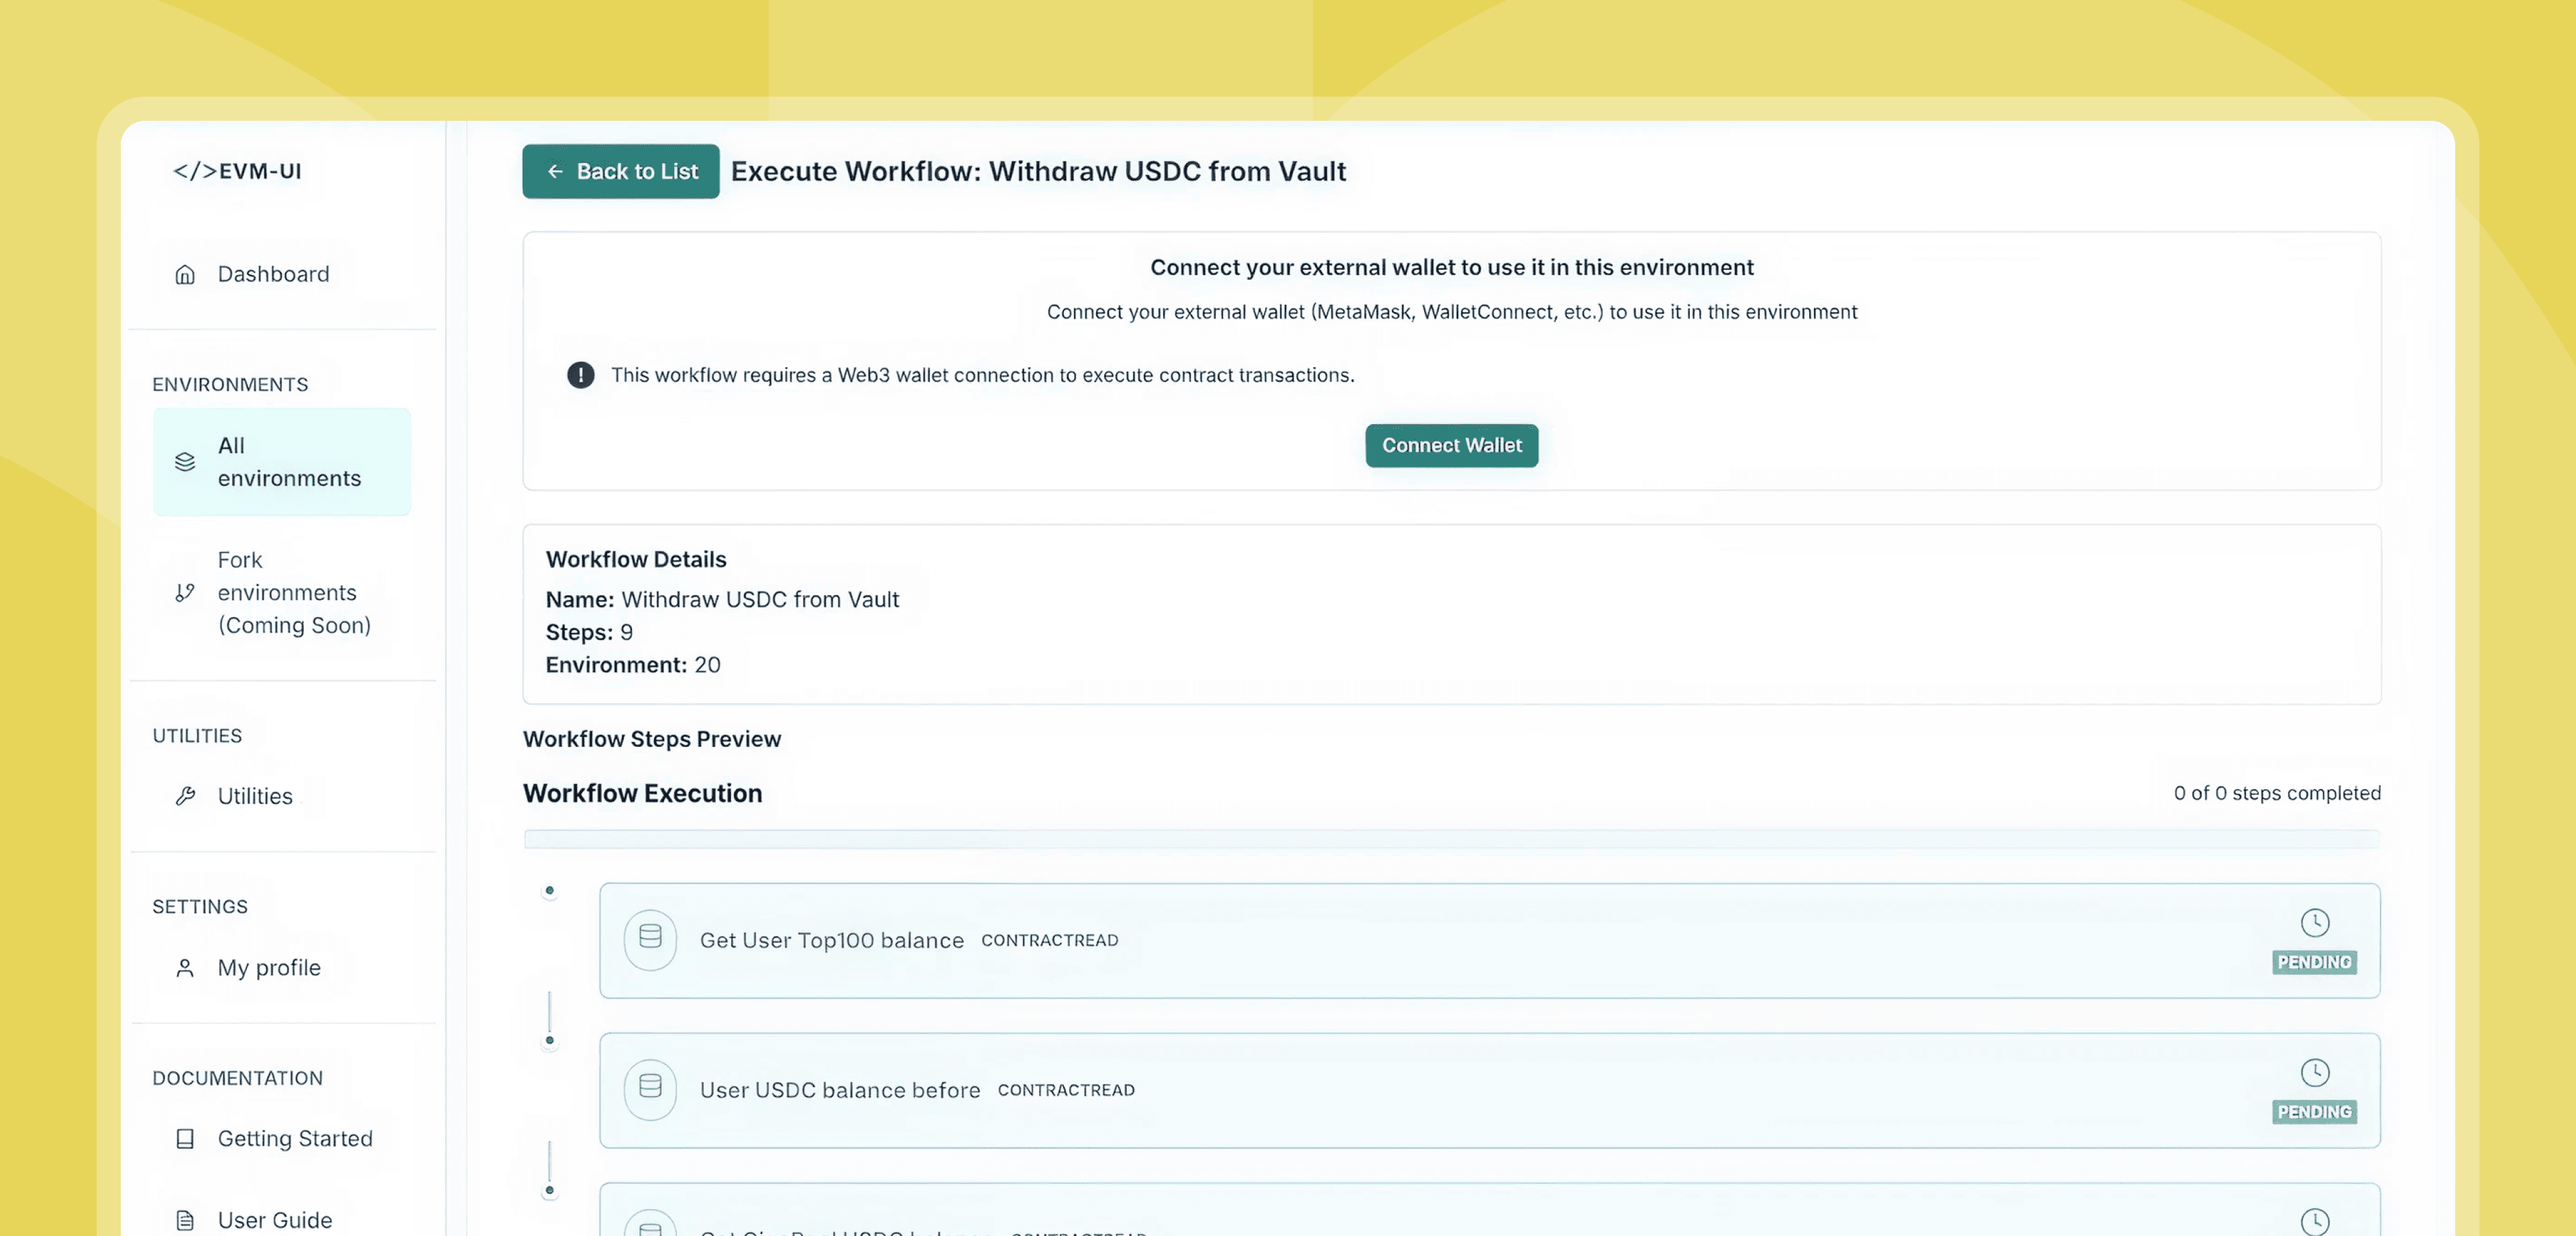The image size is (2576, 1236).
Task: Go back using Back to List button
Action: click(620, 171)
